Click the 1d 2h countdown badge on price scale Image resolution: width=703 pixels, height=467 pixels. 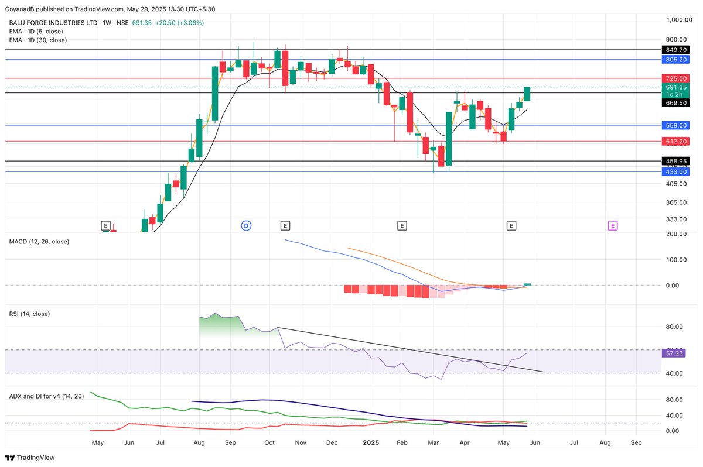tap(674, 94)
